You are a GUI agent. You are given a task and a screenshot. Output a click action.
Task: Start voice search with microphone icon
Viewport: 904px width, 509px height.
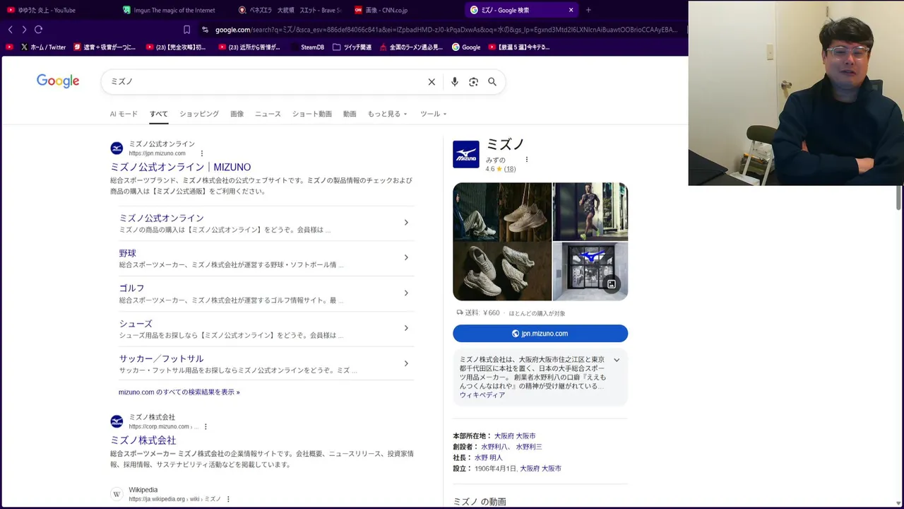(455, 82)
